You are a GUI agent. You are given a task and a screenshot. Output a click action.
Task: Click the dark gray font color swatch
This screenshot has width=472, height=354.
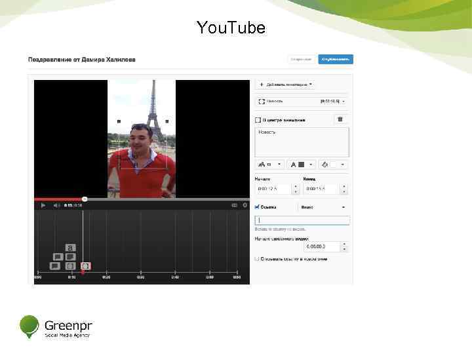tap(302, 165)
